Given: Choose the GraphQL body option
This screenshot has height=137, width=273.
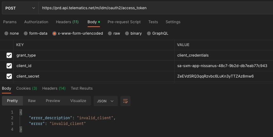Looking at the screenshot, I should [149, 33].
